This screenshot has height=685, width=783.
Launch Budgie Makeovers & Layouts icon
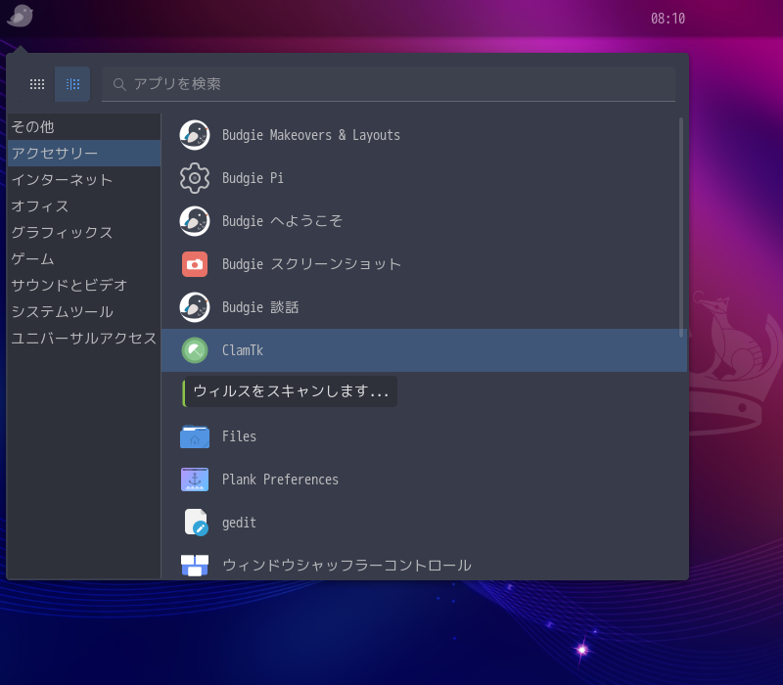tap(195, 135)
